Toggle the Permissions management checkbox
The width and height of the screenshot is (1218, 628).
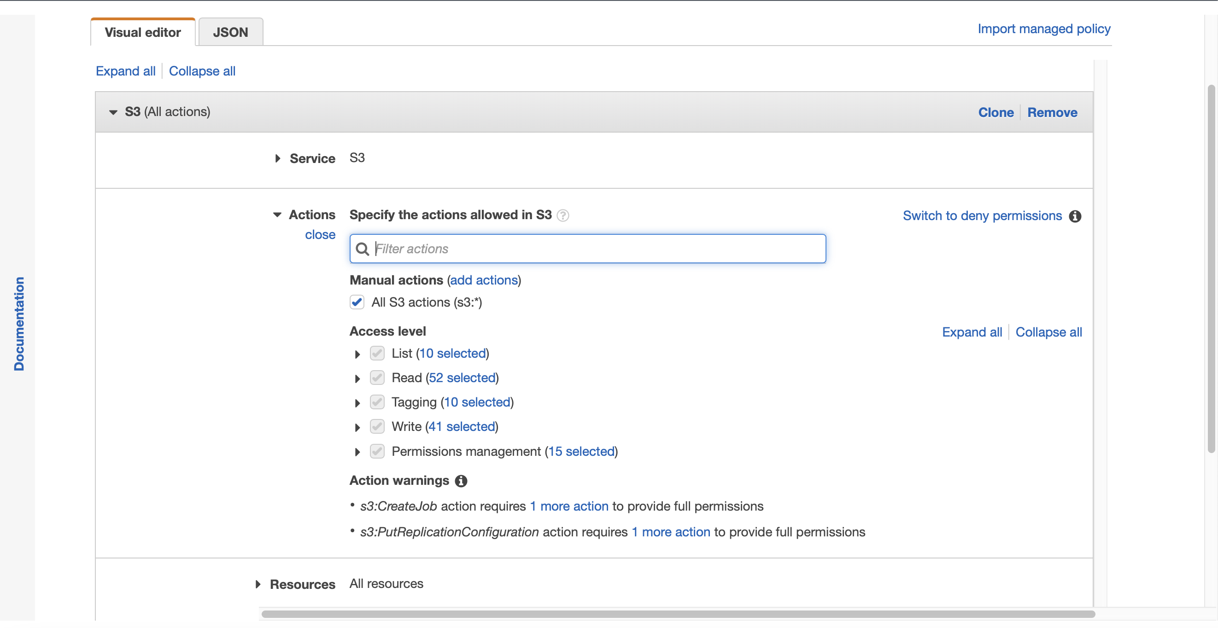pos(377,451)
